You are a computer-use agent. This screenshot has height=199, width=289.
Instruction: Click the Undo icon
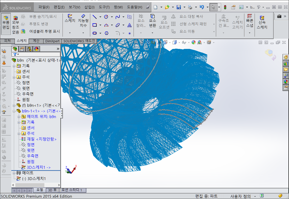(x=202, y=7)
